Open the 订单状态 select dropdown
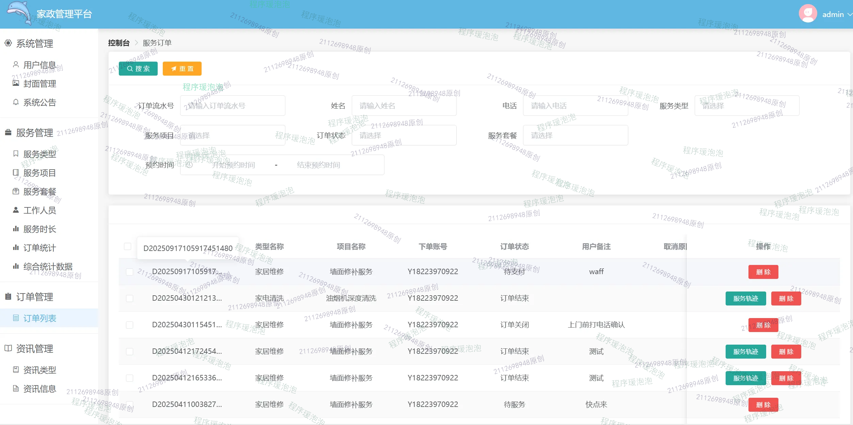 tap(404, 136)
